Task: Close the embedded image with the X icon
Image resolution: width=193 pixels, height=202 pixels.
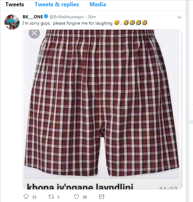Action: [34, 33]
